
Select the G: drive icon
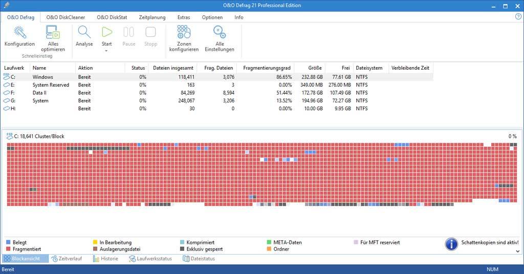tap(7, 101)
